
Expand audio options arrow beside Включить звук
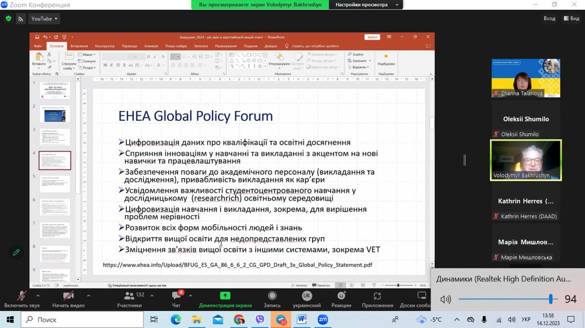pyautogui.click(x=38, y=295)
